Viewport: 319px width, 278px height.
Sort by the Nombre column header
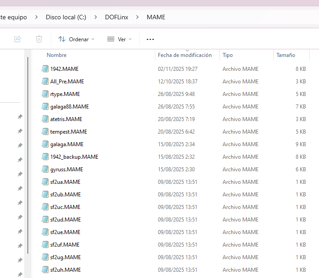click(x=57, y=55)
